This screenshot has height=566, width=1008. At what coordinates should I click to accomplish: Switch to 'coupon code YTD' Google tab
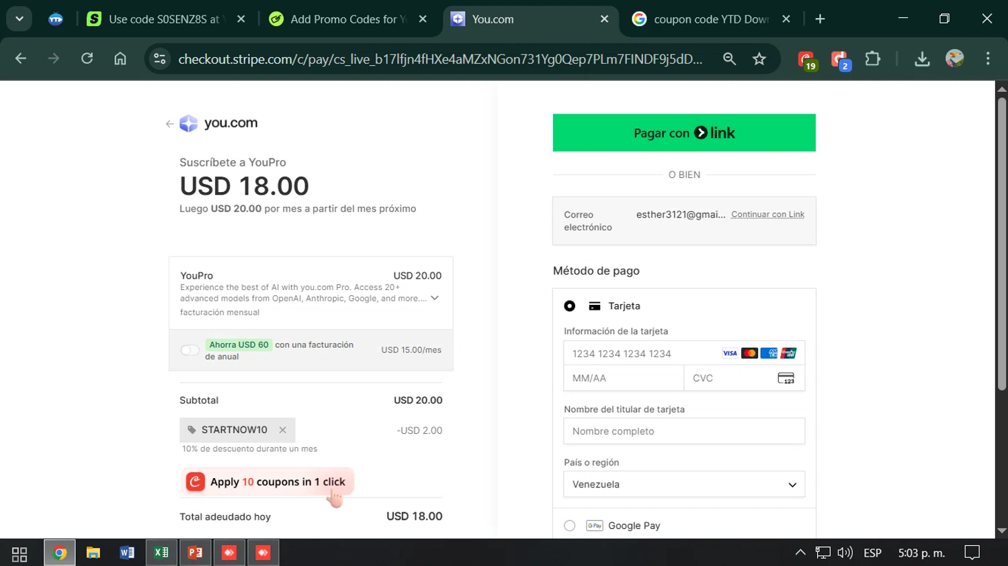[x=711, y=19]
